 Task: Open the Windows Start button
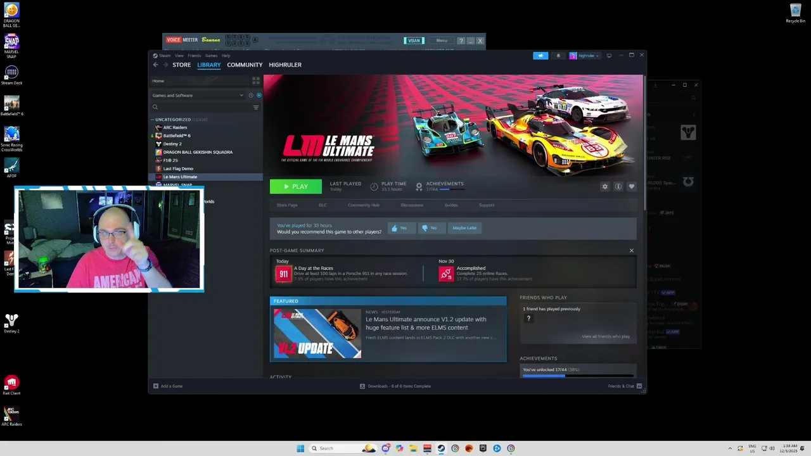300,448
